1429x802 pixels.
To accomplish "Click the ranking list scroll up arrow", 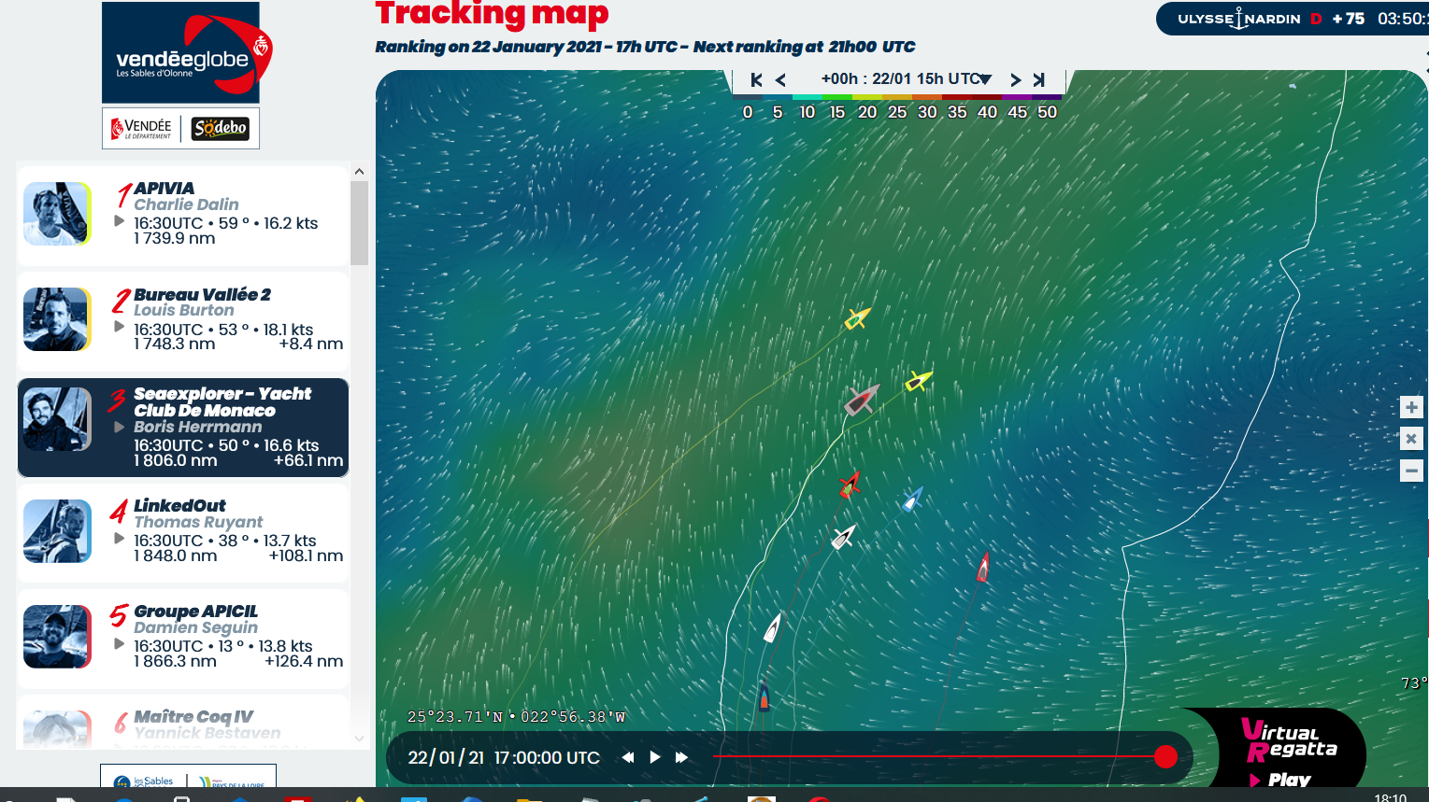I will (x=359, y=172).
